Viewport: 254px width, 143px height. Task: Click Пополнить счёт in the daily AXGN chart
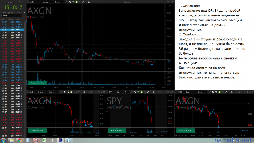[186, 130]
